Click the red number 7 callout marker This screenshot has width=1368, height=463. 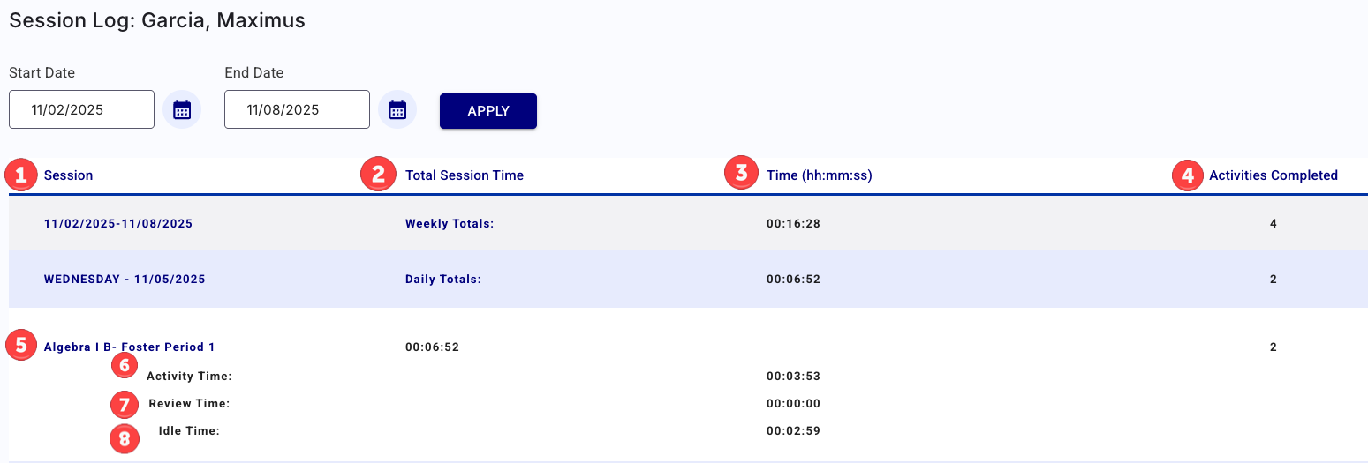click(125, 405)
